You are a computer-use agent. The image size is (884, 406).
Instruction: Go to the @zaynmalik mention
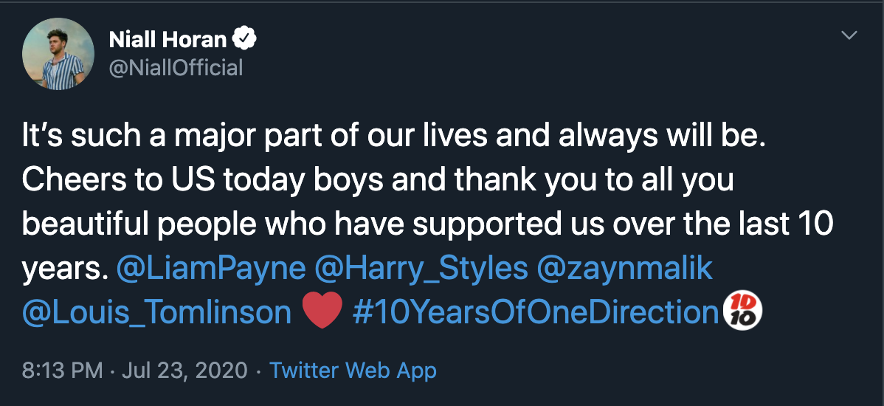(625, 269)
